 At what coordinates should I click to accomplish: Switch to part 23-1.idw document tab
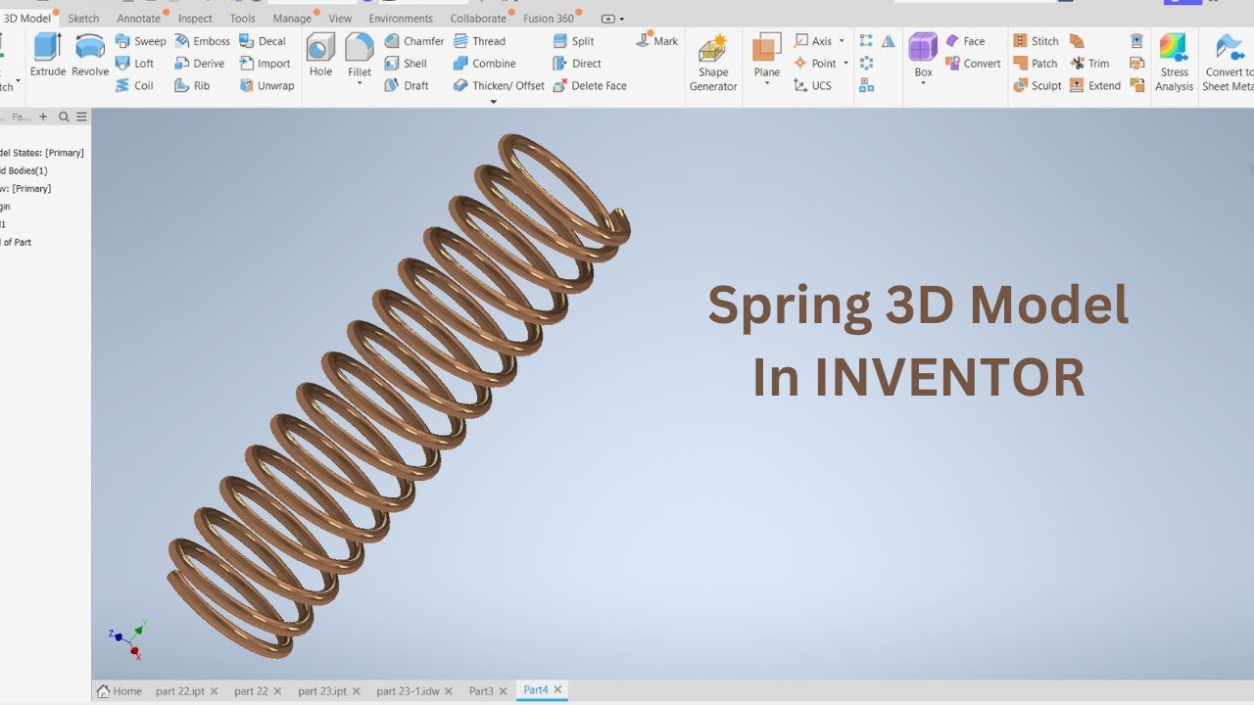coord(409,690)
